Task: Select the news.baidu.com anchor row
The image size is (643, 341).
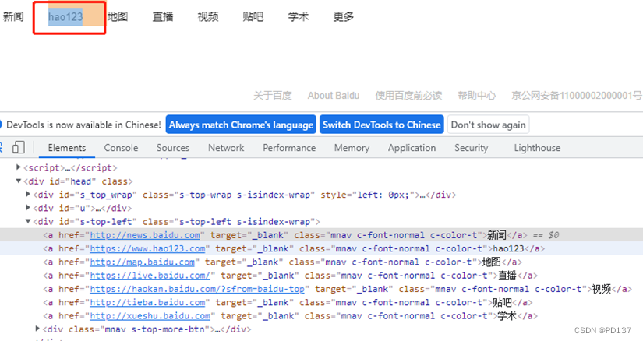Action: coord(321,235)
